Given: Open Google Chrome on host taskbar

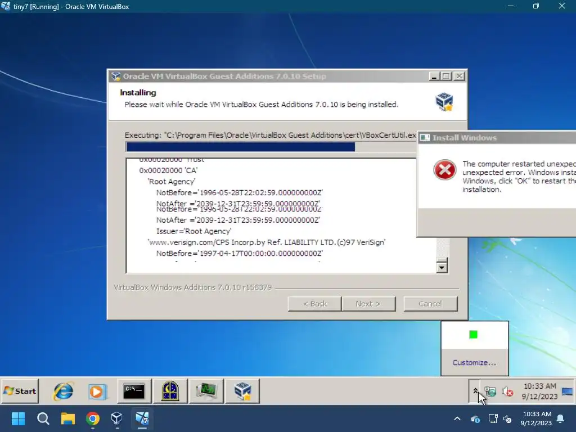Looking at the screenshot, I should (93, 418).
